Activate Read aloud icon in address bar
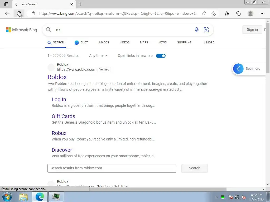This screenshot has height=202, width=270. 204,13
